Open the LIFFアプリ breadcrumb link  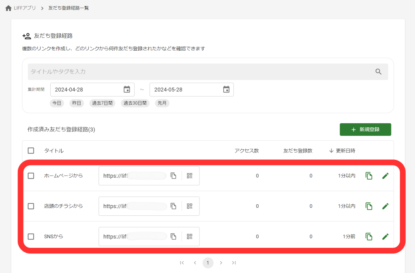pos(24,7)
